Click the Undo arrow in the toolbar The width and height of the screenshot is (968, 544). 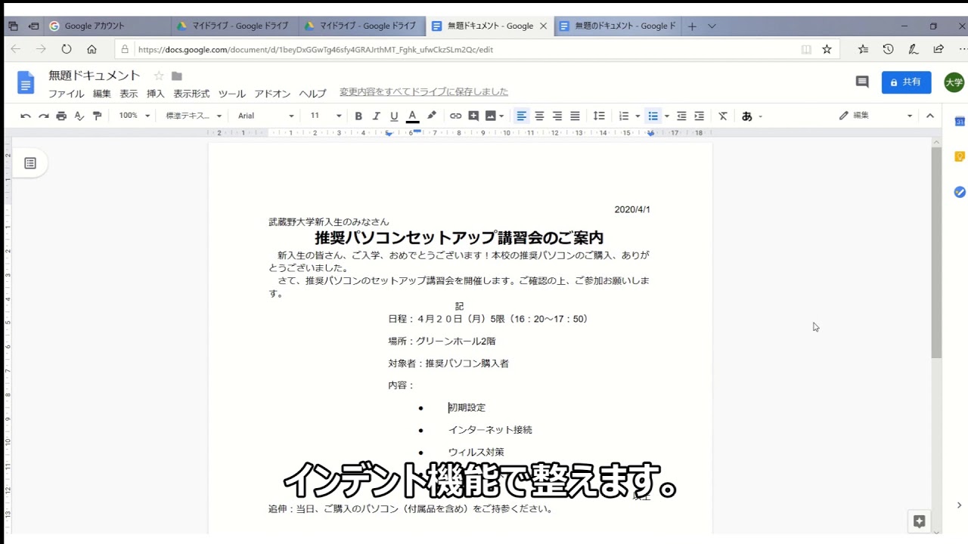click(x=26, y=116)
